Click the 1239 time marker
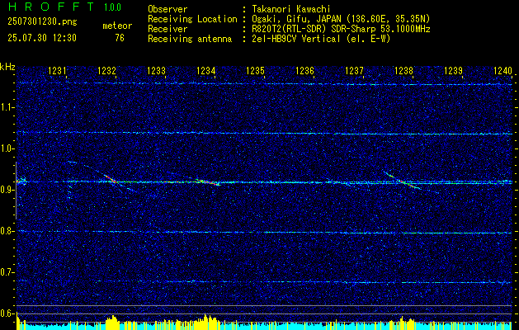Image resolution: width=519 pixels, height=330 pixels. coord(453,70)
